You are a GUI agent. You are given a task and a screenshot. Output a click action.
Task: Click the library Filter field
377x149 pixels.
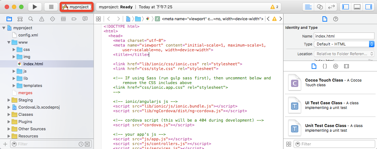point(335,144)
